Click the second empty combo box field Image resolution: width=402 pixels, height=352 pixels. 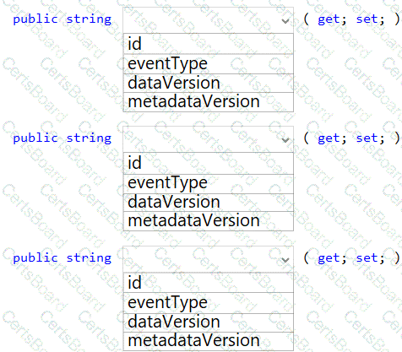209,139
